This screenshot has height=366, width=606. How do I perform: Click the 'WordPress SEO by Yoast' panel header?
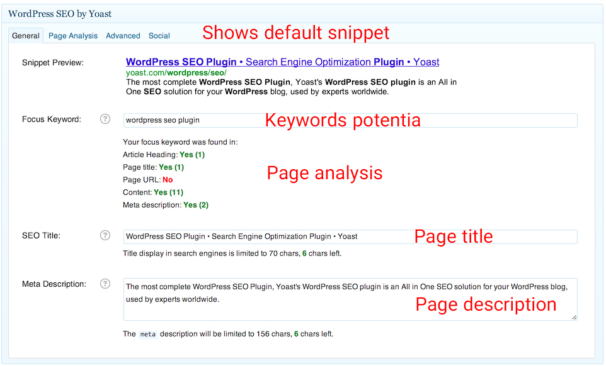[x=302, y=14]
